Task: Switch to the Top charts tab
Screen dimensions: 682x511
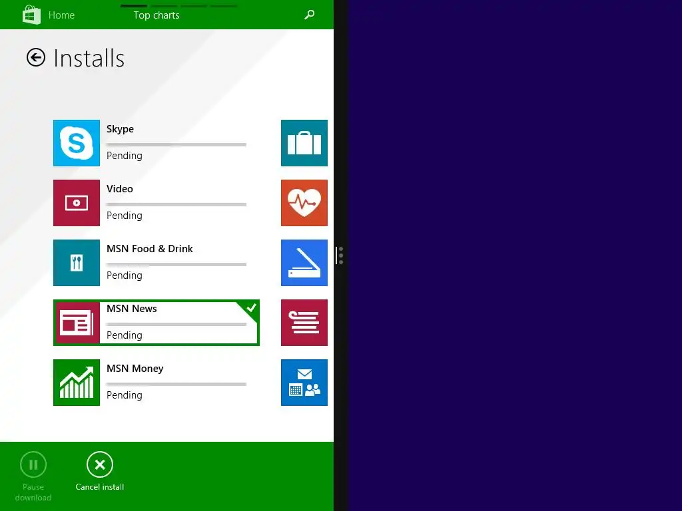Action: coord(156,15)
